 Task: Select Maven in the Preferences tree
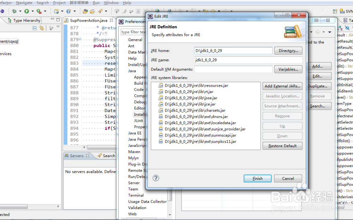point(134,152)
